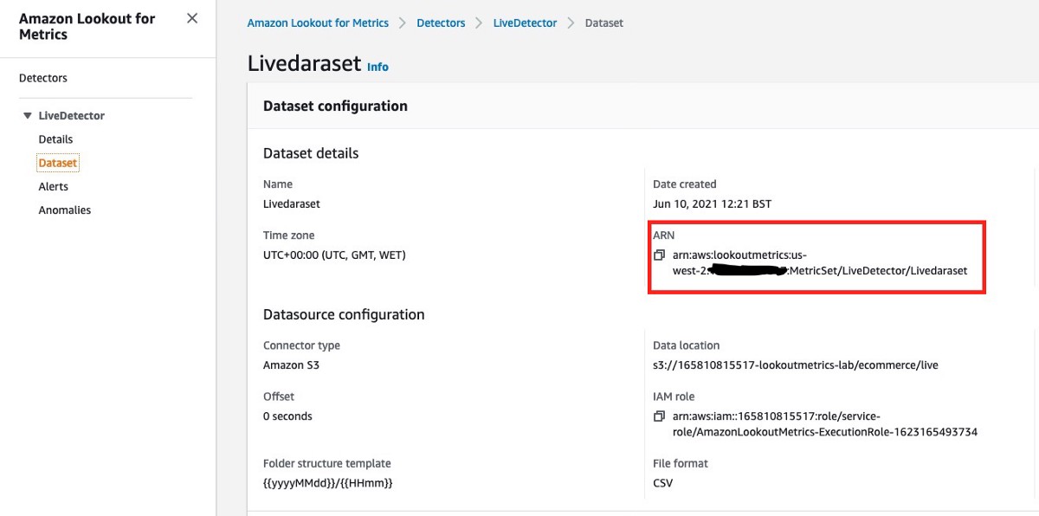Select Dataset in the sidebar
1039x516 pixels.
(x=58, y=163)
